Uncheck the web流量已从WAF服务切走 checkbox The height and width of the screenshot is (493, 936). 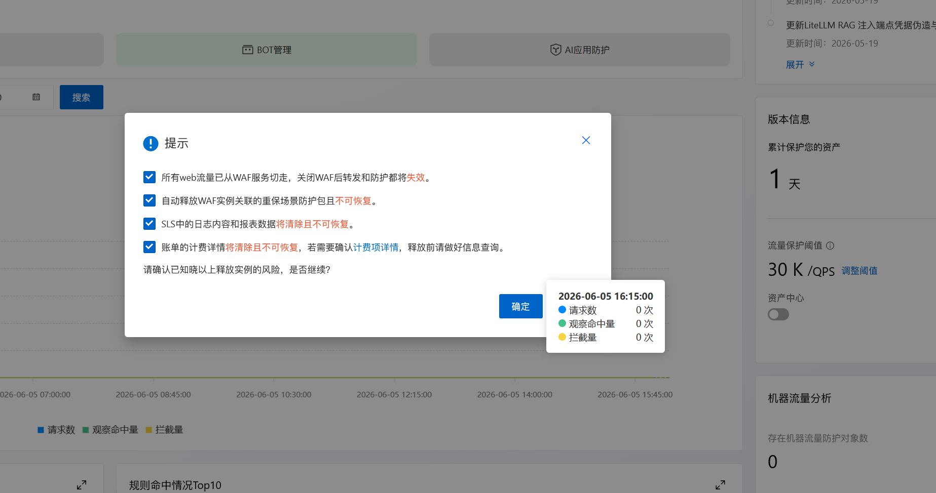tap(149, 177)
